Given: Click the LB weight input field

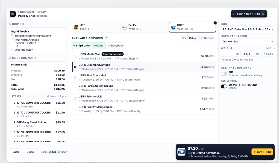Looking at the screenshot, I should click(x=231, y=54).
